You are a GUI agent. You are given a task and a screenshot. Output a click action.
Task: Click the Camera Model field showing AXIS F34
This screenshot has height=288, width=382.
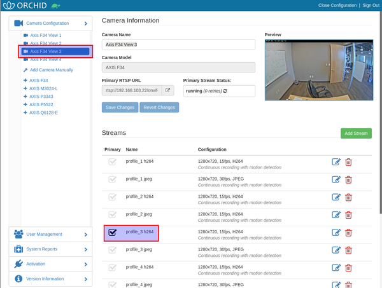point(178,67)
